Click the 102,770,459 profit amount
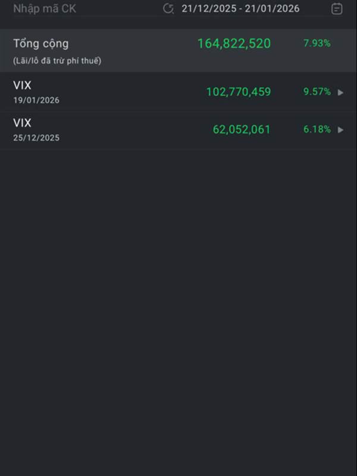Image resolution: width=357 pixels, height=476 pixels. click(x=238, y=92)
